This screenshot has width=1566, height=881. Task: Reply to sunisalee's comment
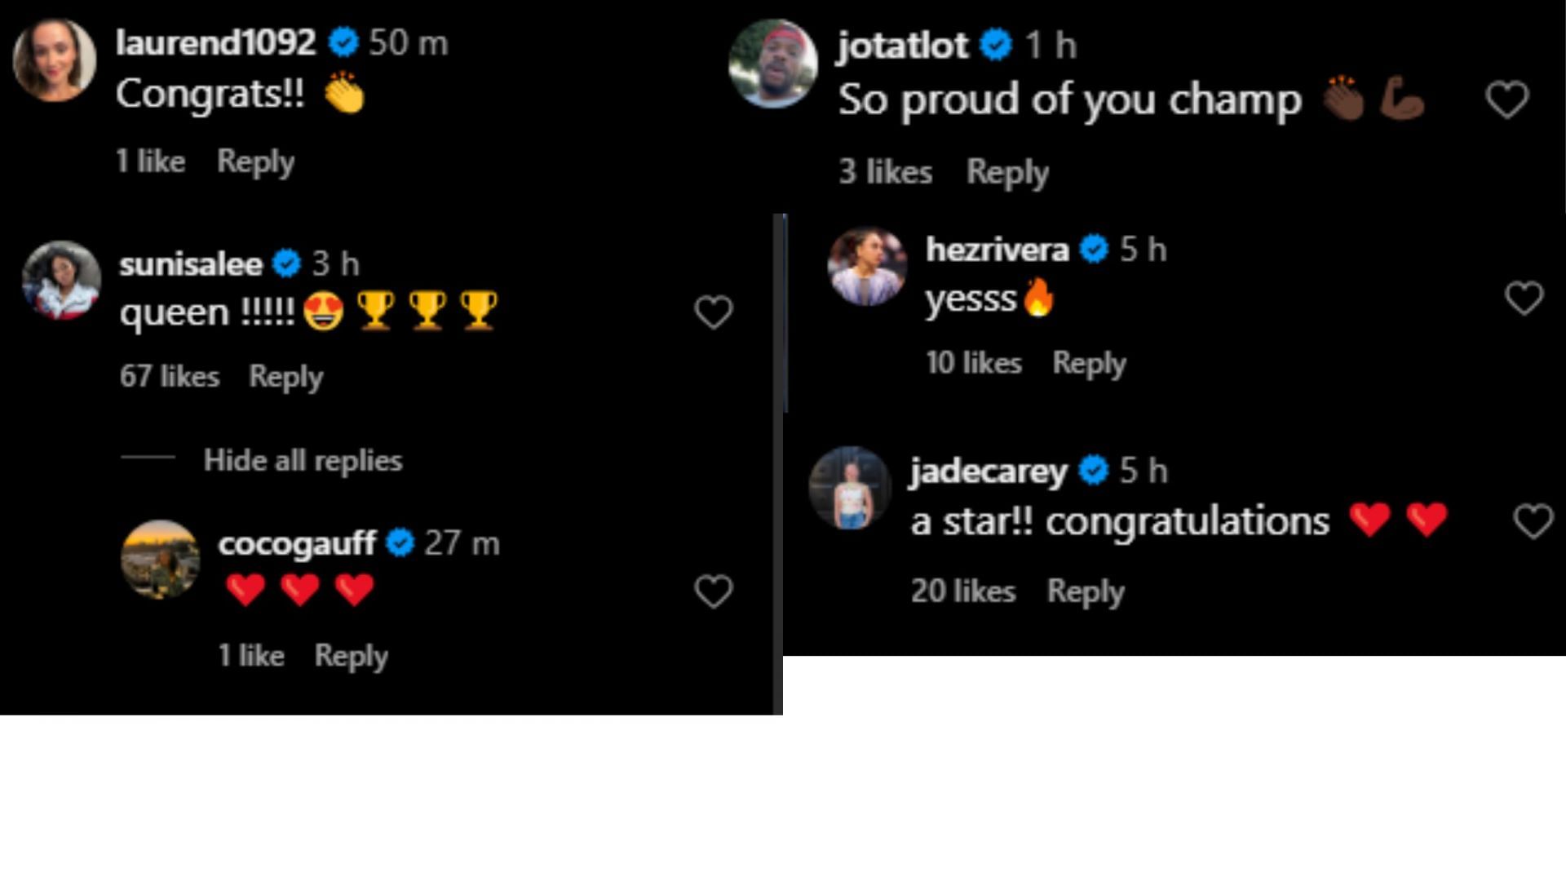coord(285,376)
